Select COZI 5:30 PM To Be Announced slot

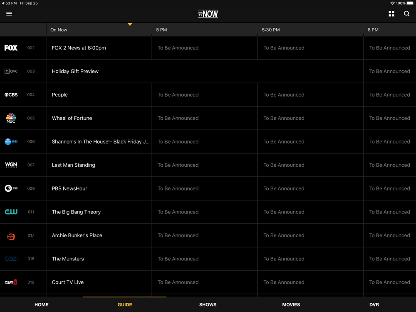310,259
